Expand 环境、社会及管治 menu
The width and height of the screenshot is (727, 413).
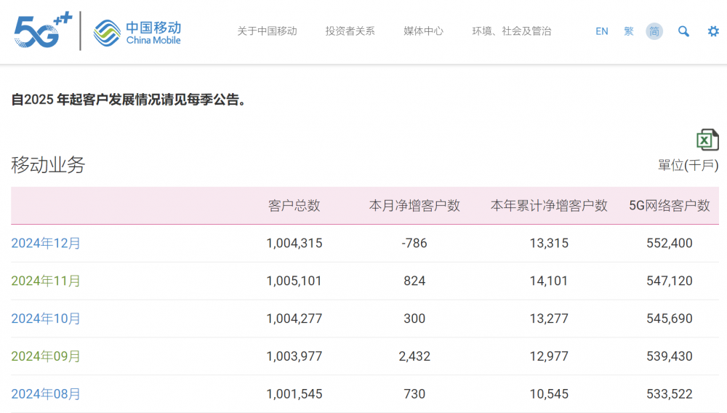click(x=512, y=31)
